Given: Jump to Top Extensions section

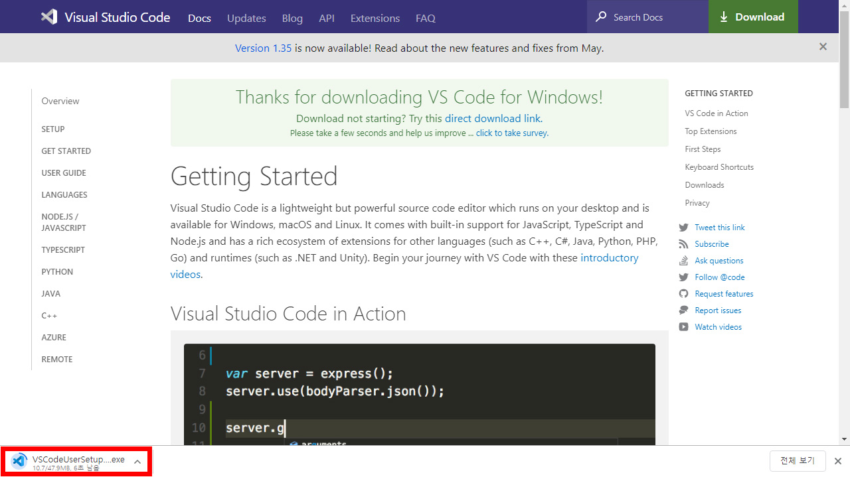Looking at the screenshot, I should tap(711, 131).
